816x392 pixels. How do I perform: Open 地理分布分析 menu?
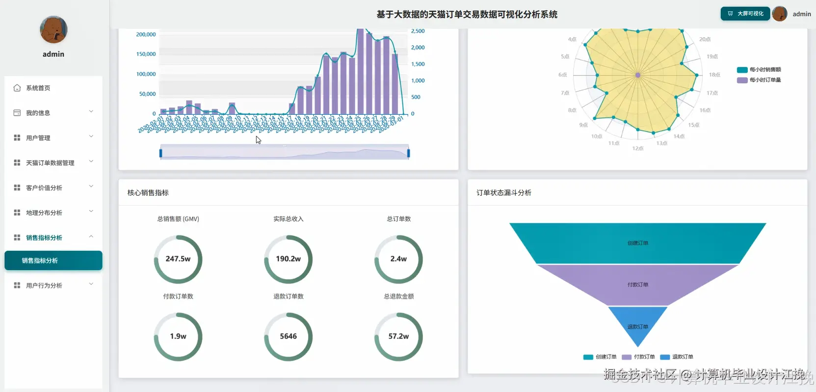point(53,212)
